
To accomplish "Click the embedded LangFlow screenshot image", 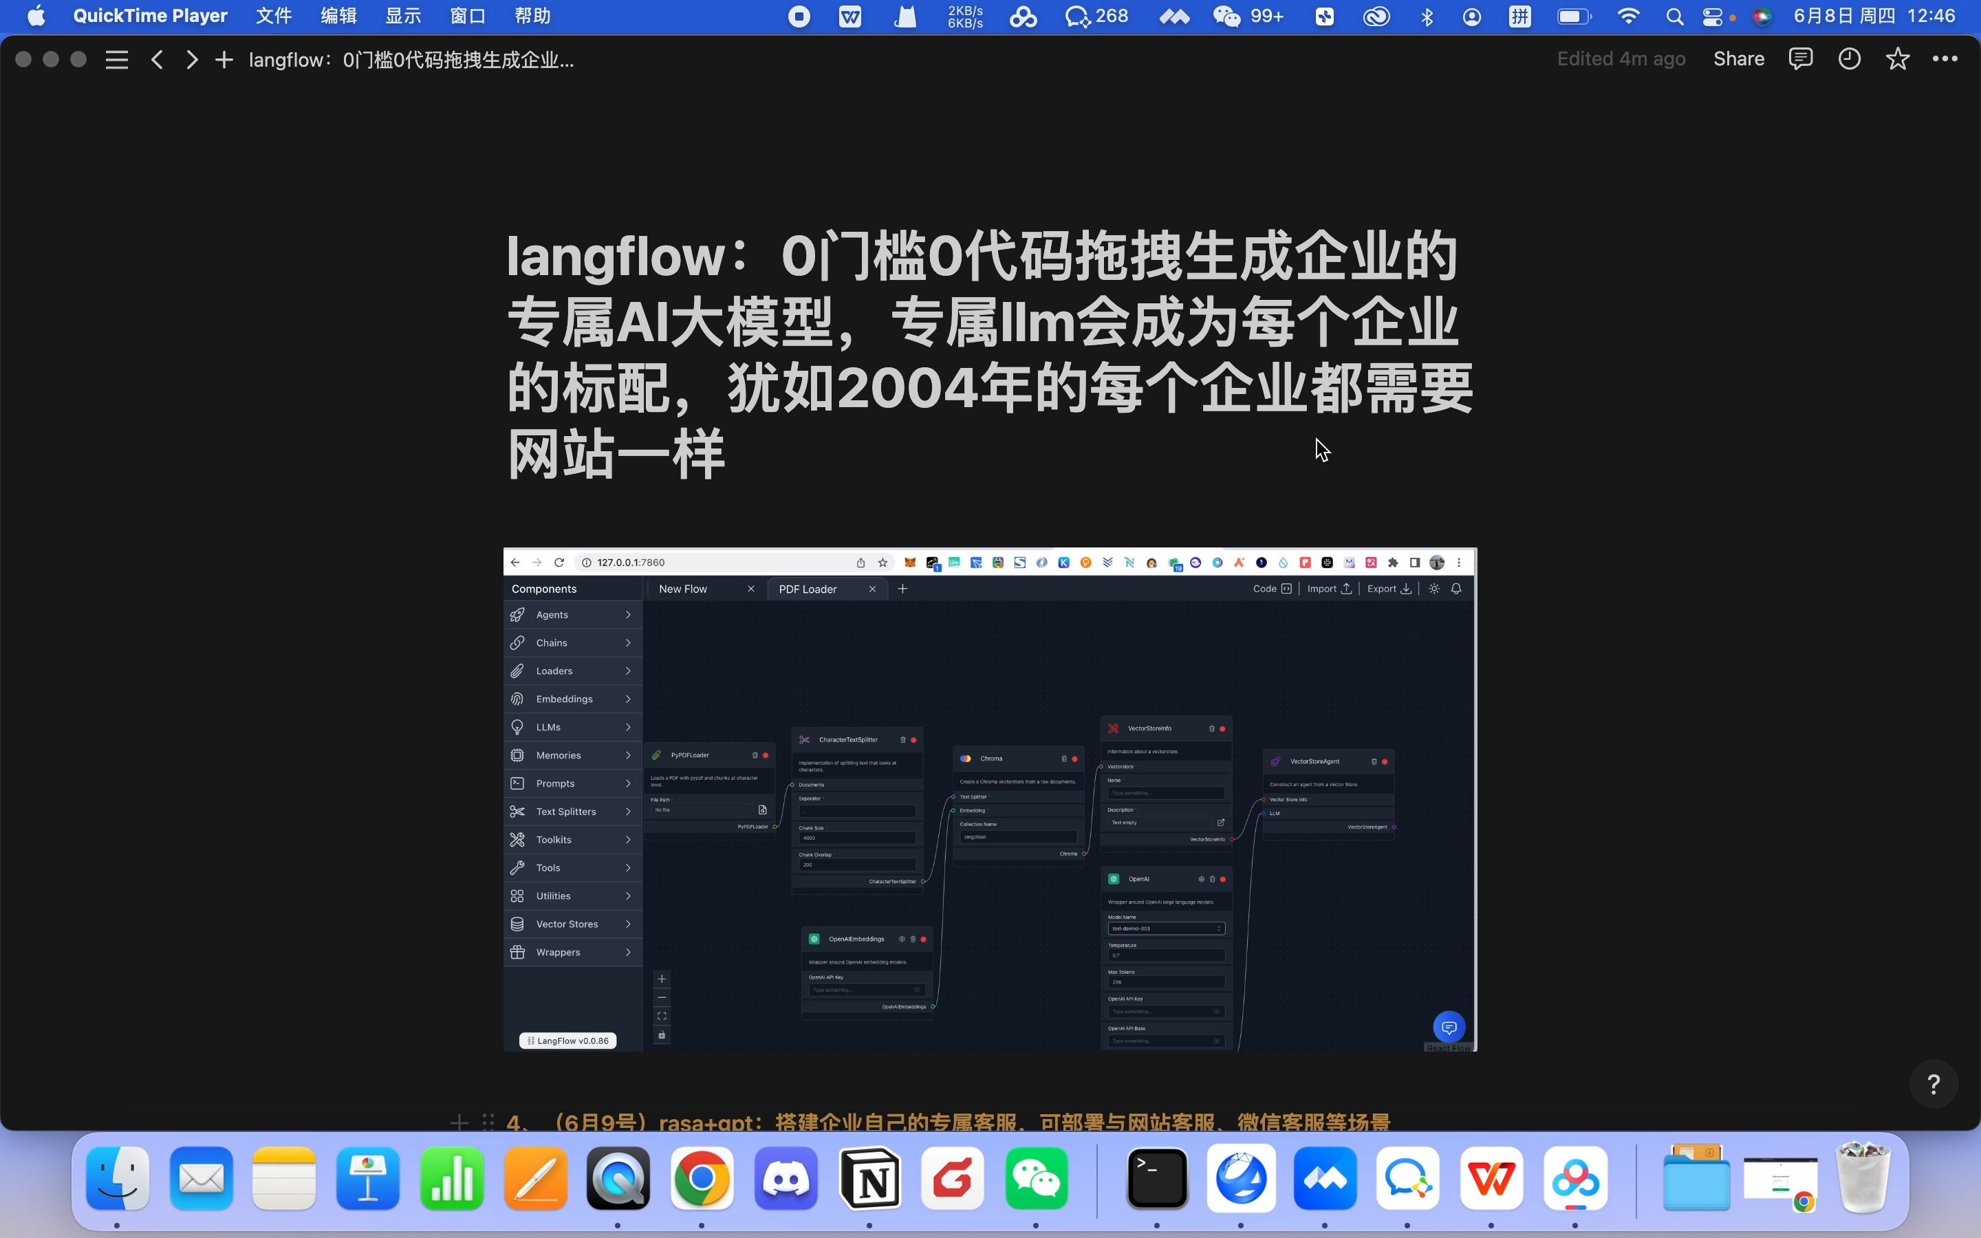I will point(990,799).
